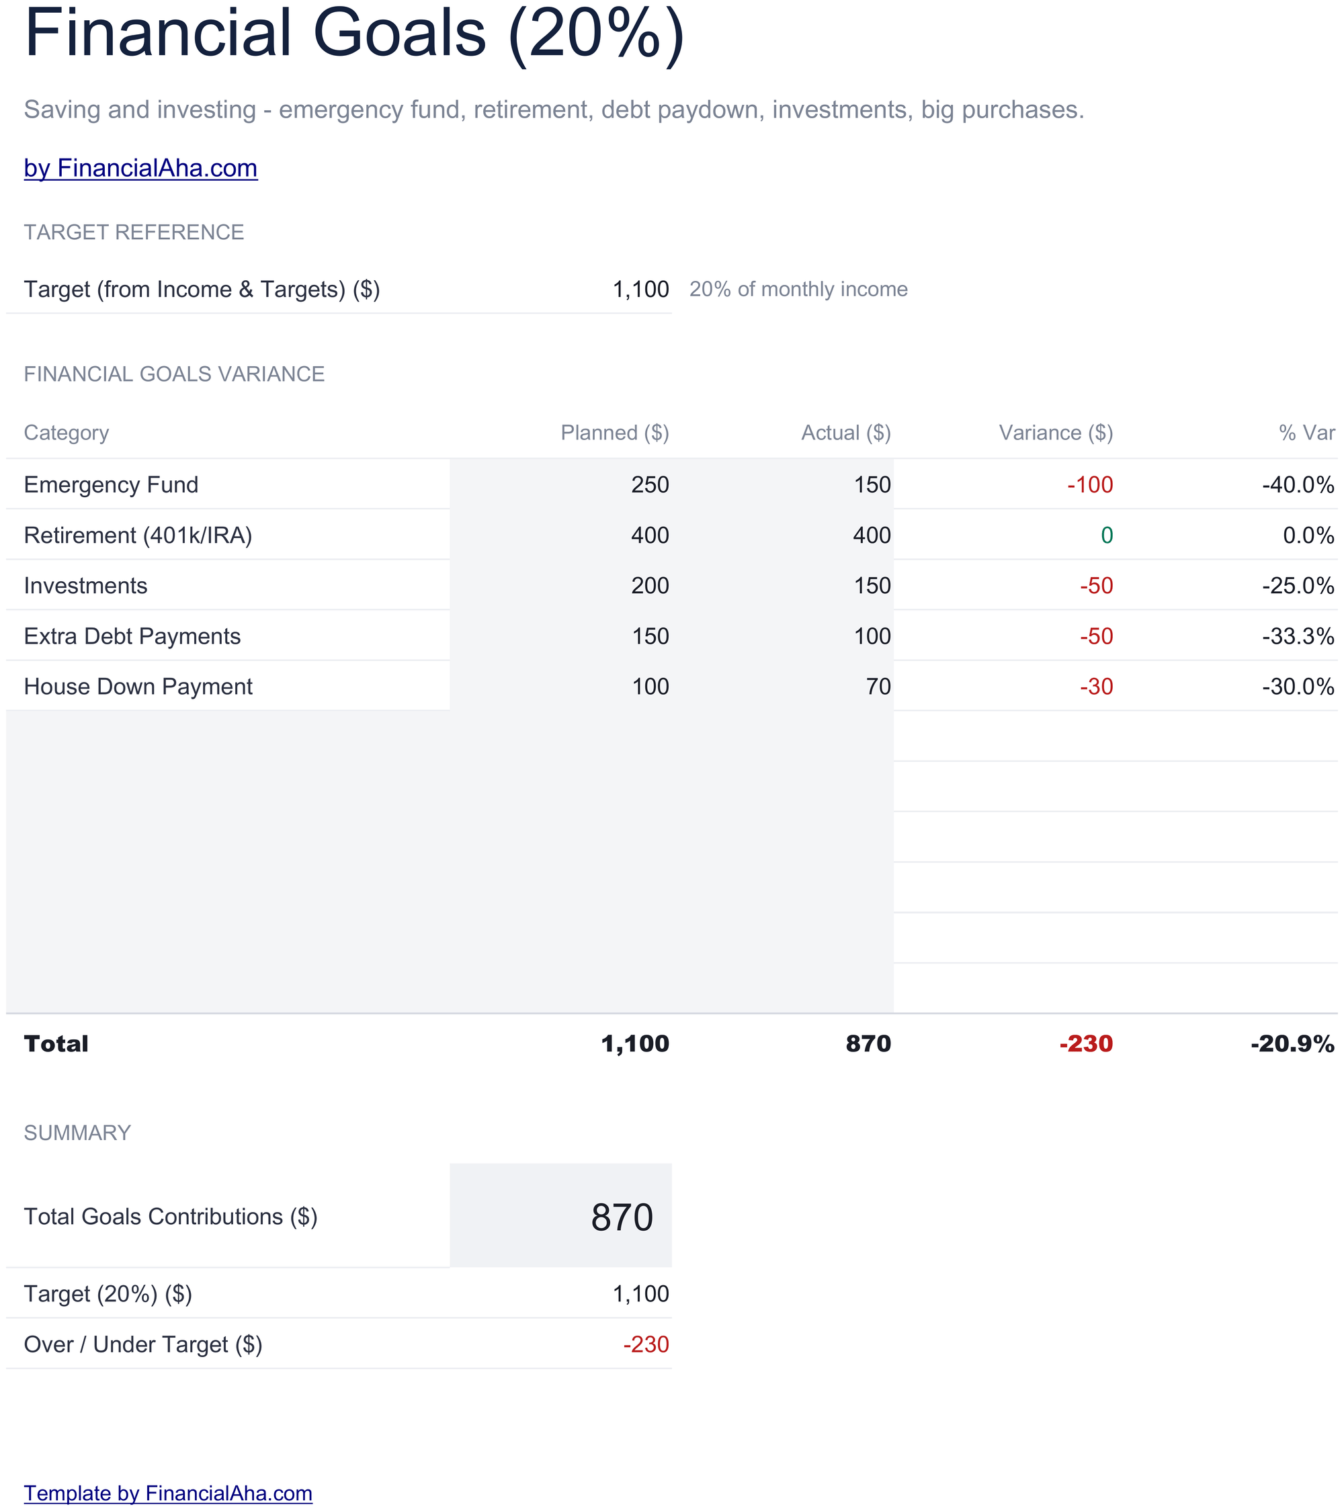Click Retirement variance value 0
The height and width of the screenshot is (1511, 1344).
[x=1107, y=535]
